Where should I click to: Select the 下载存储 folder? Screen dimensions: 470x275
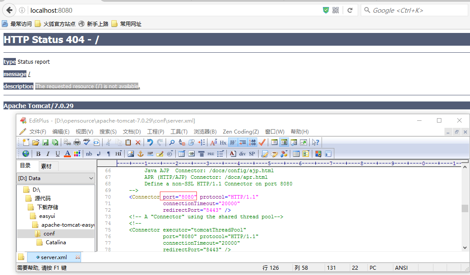click(48, 207)
